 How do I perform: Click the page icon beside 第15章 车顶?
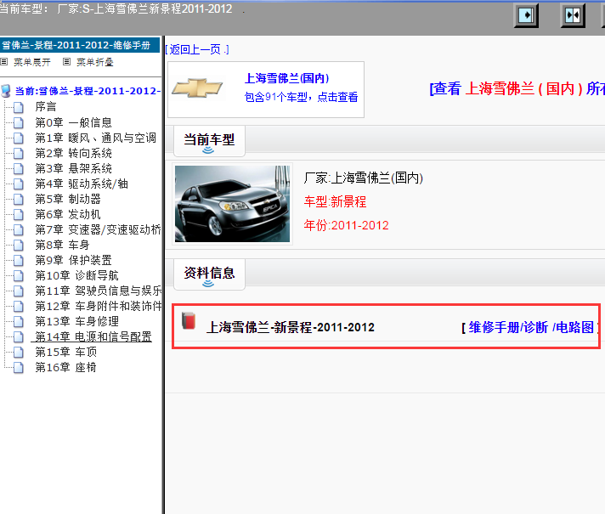18,352
